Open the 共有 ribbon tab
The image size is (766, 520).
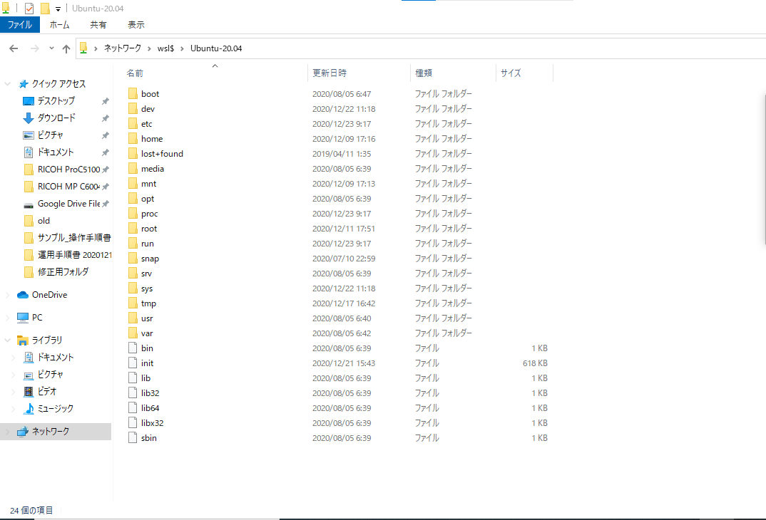98,24
